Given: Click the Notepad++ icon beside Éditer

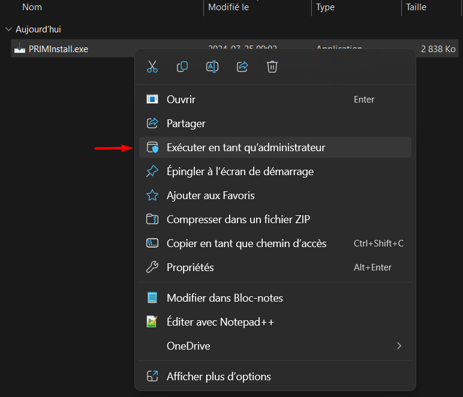Looking at the screenshot, I should tap(152, 322).
